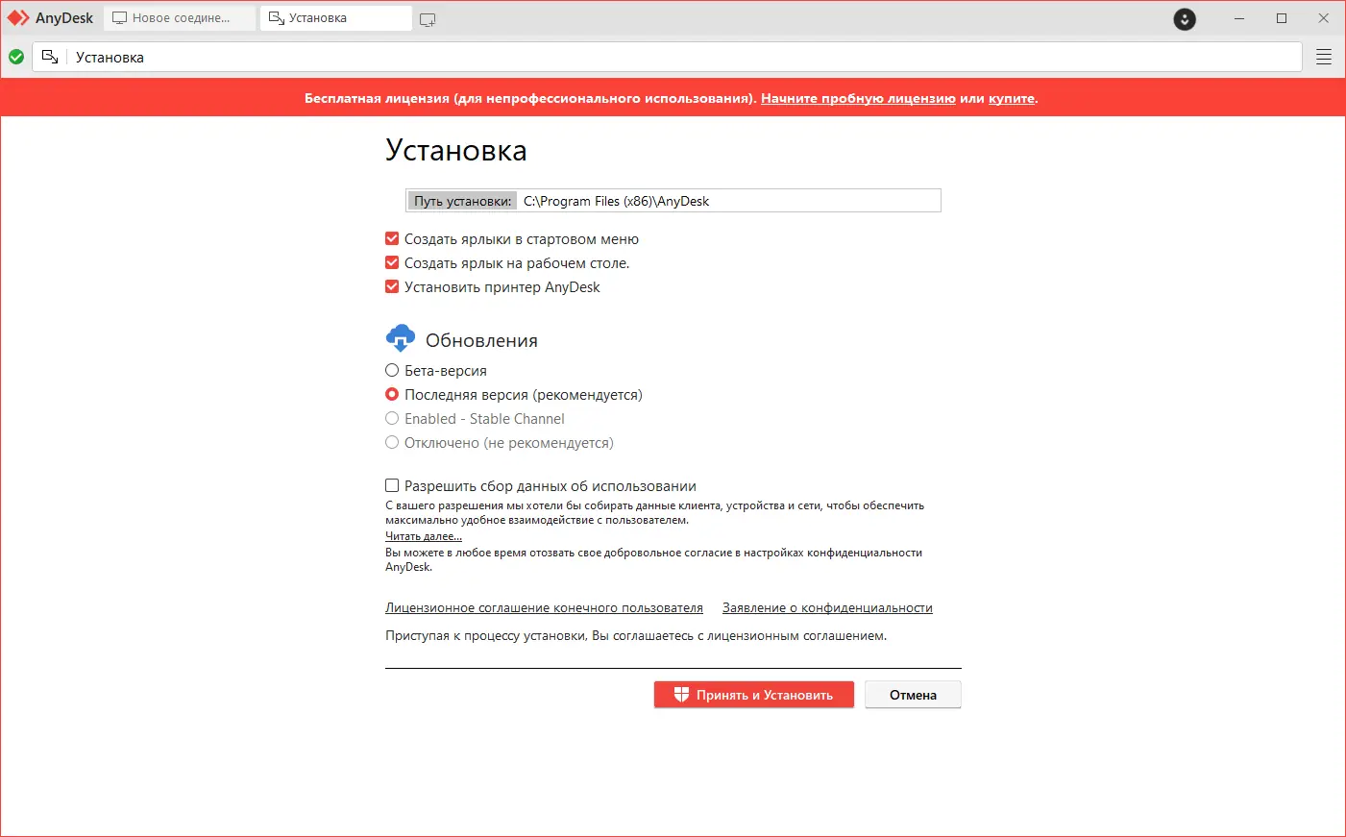Open a new tab with the plus monitor icon
The height and width of the screenshot is (837, 1346).
(427, 18)
